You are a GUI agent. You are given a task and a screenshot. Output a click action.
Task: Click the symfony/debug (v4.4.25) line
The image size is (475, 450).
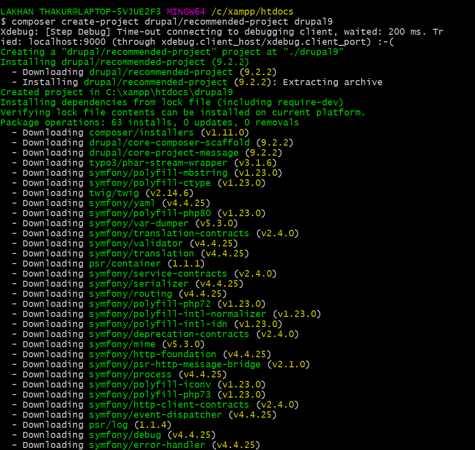pyautogui.click(x=114, y=435)
